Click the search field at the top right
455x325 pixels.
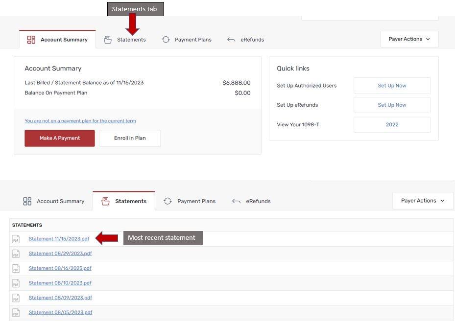[x=370, y=13]
